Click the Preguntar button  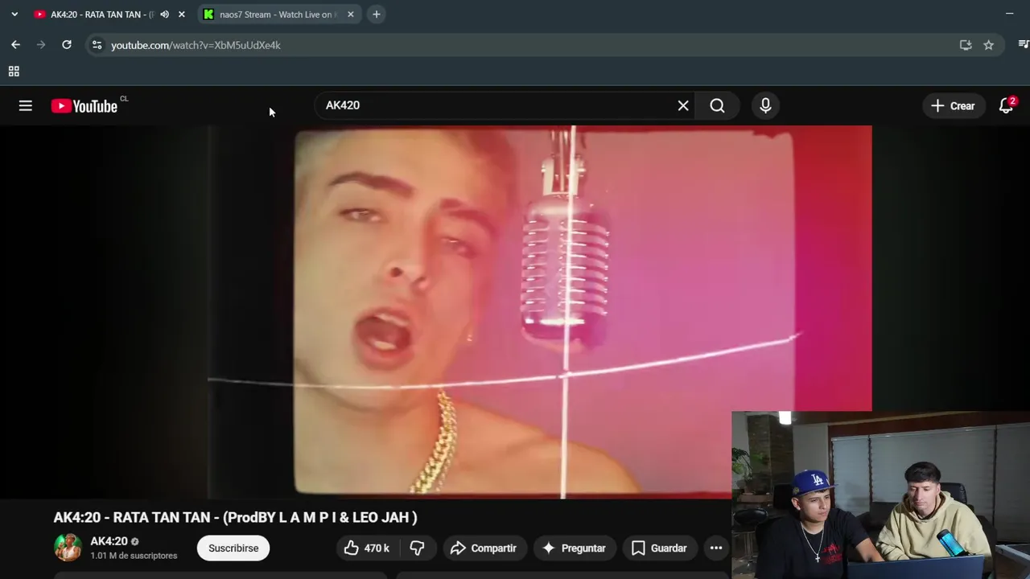pos(575,548)
